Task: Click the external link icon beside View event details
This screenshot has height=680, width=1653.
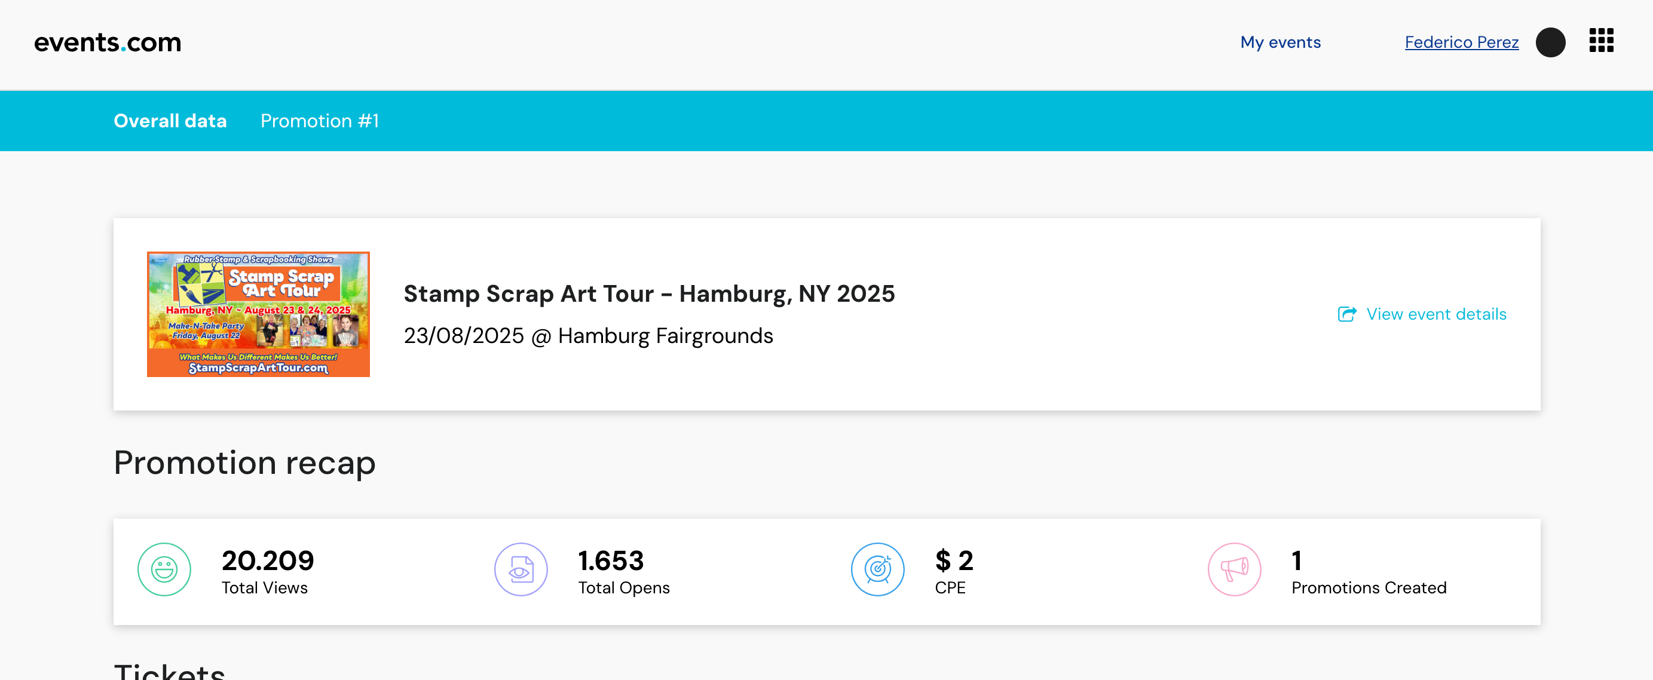Action: point(1347,314)
